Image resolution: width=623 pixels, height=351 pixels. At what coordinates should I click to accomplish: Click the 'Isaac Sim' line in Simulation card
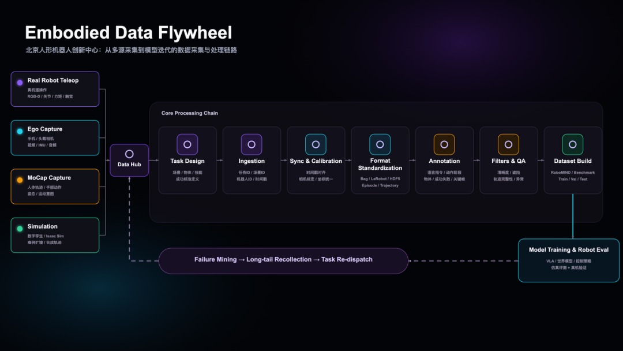pos(46,236)
